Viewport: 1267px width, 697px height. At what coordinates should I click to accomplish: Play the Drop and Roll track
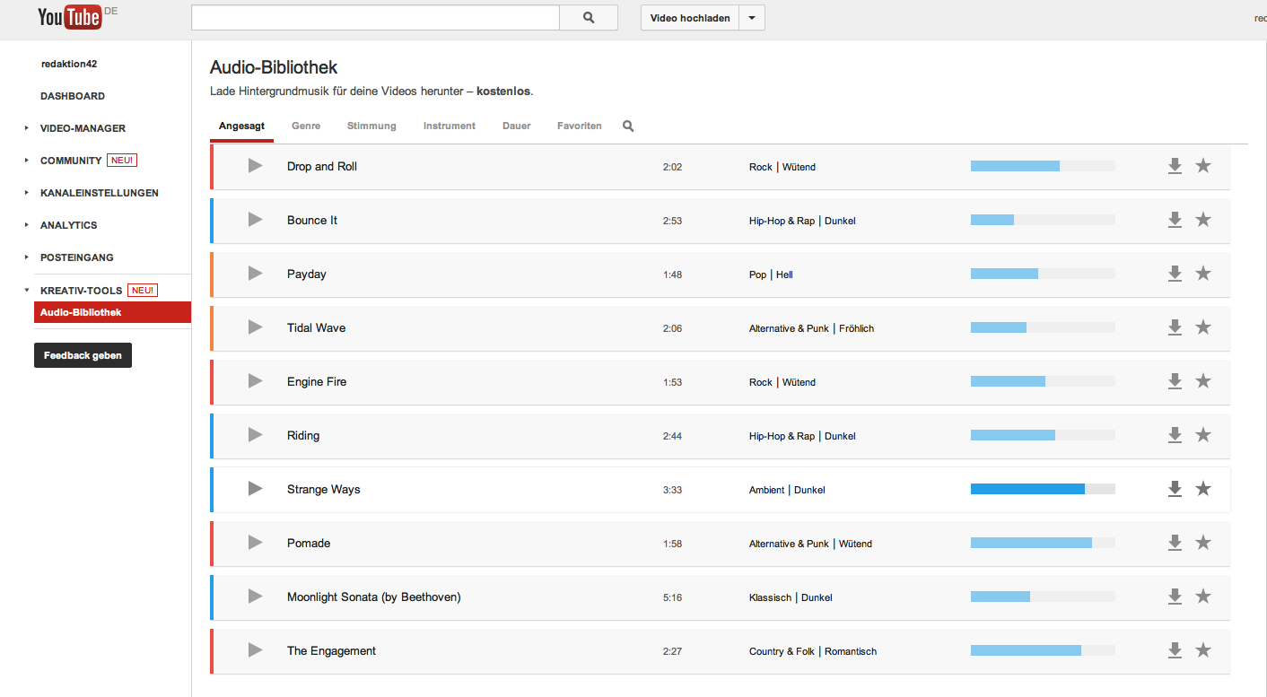(x=255, y=166)
